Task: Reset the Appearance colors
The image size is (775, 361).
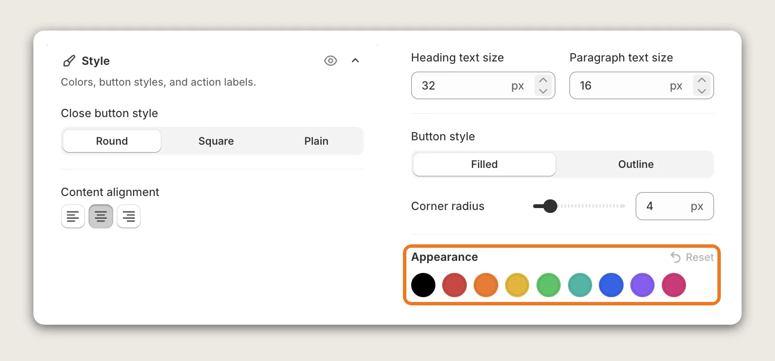Action: (692, 257)
